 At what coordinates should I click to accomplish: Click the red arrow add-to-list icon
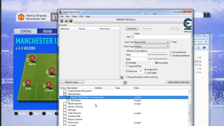122,77
